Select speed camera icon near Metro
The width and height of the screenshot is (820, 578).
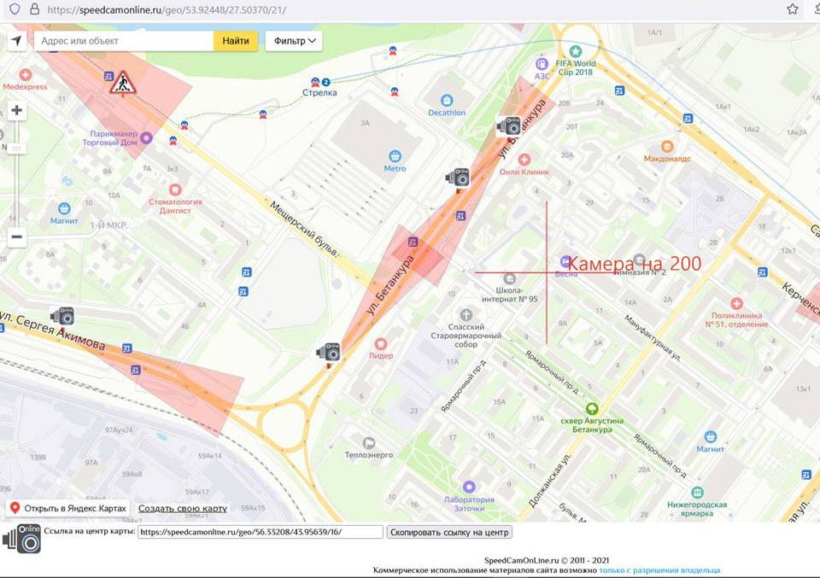pyautogui.click(x=458, y=178)
